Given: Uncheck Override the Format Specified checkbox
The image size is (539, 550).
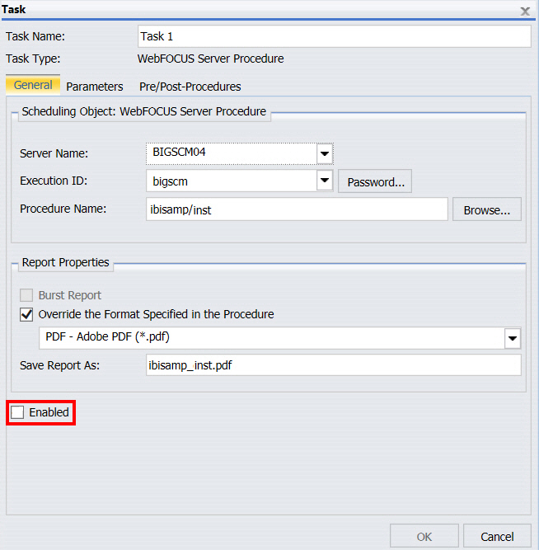Looking at the screenshot, I should click(x=26, y=314).
